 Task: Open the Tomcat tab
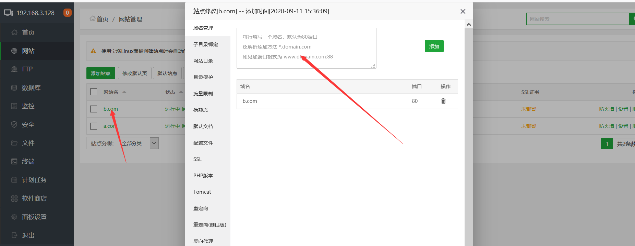[208, 192]
